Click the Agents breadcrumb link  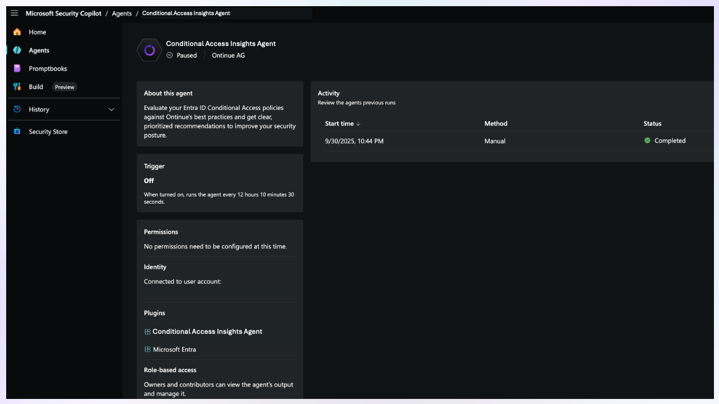pos(122,13)
